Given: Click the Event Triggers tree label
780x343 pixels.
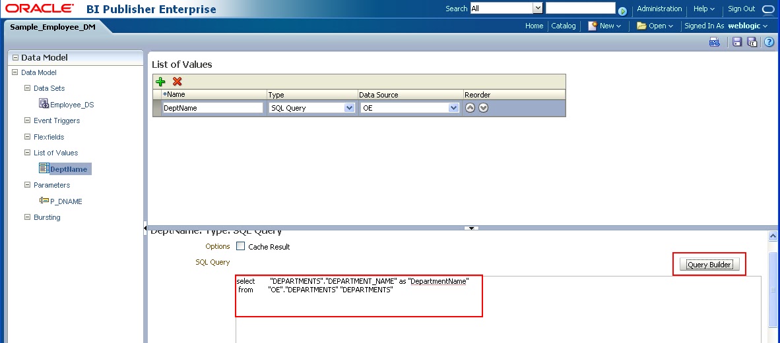Looking at the screenshot, I should (x=57, y=120).
